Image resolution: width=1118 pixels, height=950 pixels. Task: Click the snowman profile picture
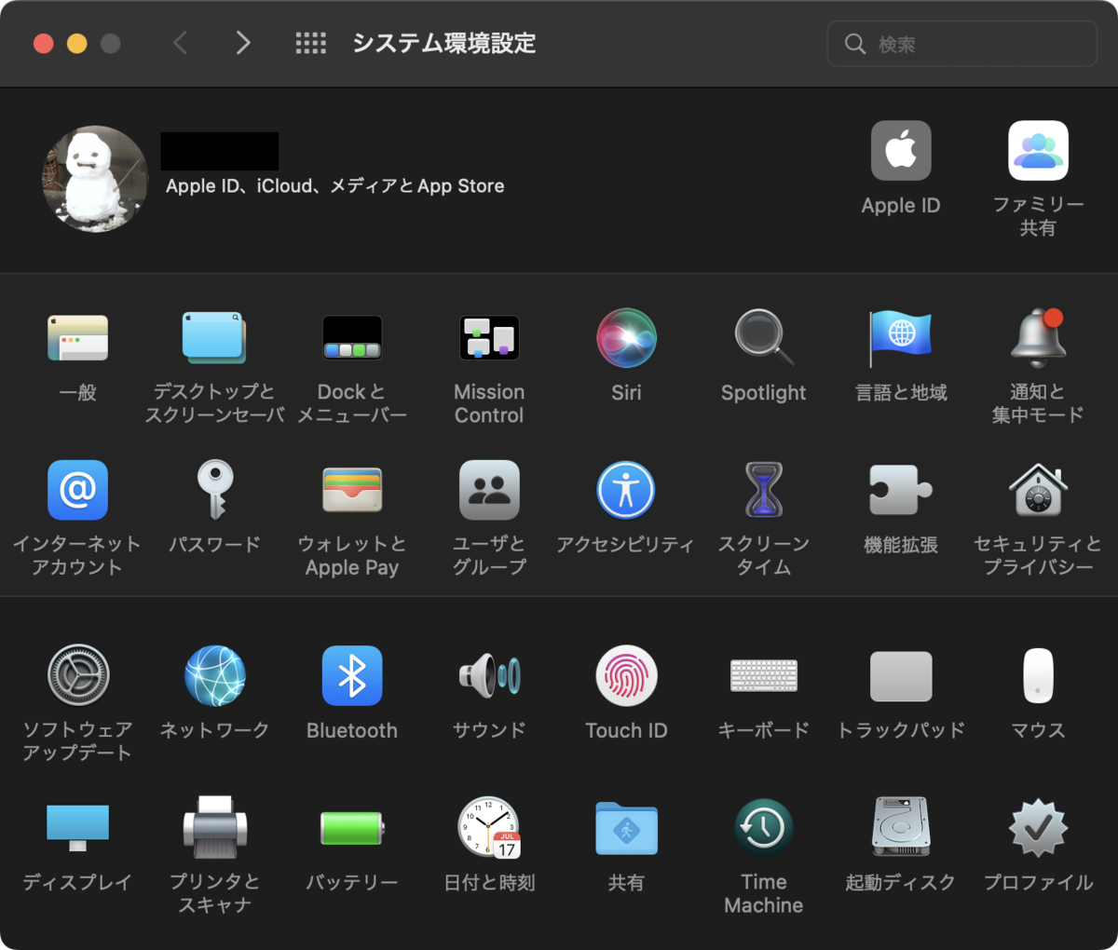click(95, 179)
